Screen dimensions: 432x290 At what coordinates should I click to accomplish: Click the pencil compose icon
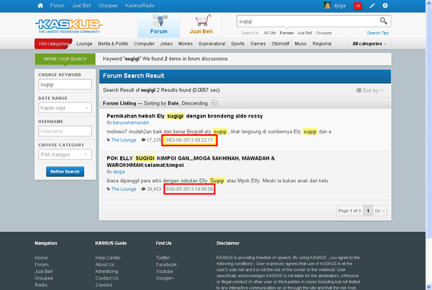click(372, 6)
